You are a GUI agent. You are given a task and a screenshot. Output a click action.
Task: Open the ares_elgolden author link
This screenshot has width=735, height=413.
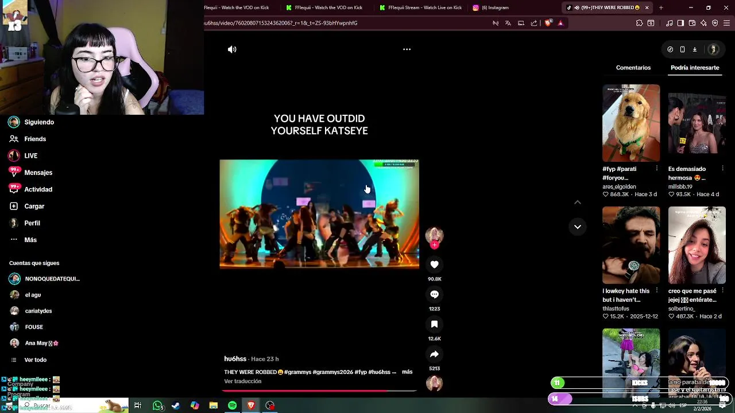(619, 186)
